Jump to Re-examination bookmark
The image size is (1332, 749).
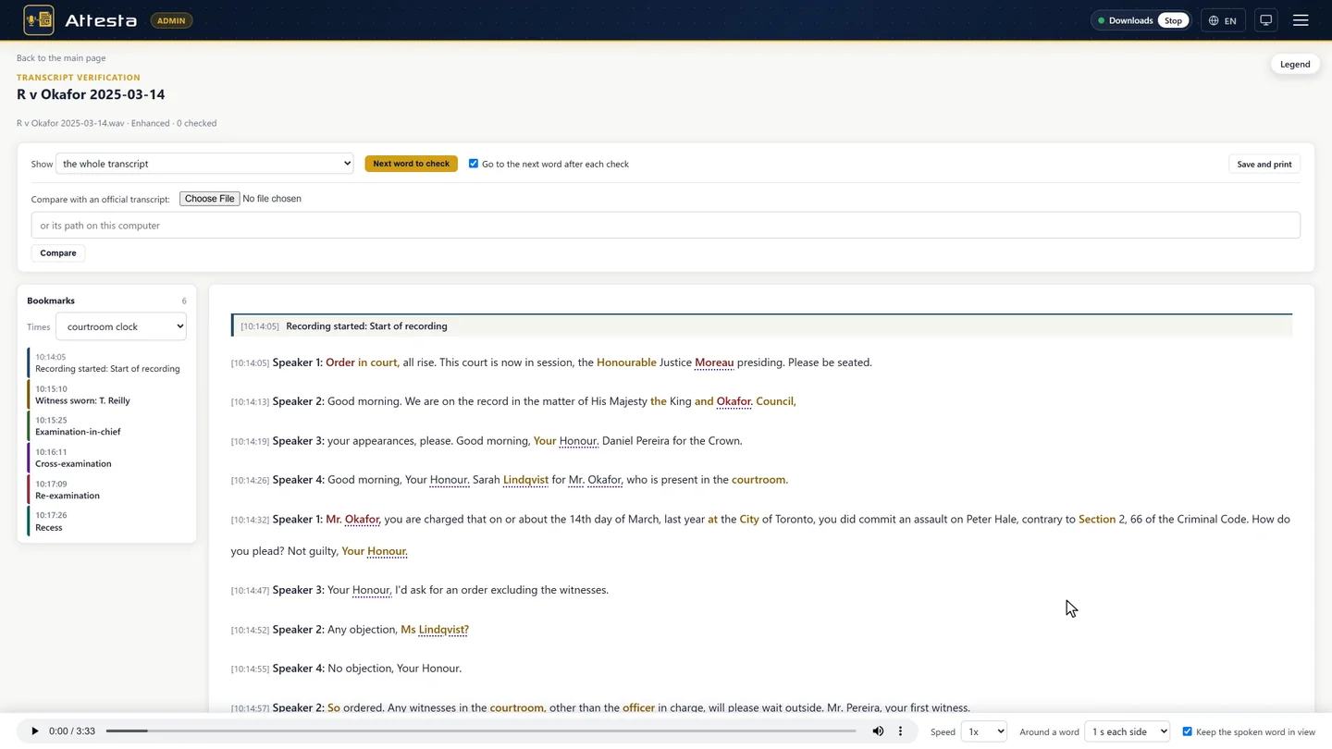click(107, 490)
